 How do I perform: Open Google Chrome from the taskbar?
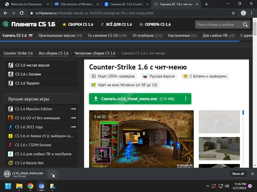30,186
